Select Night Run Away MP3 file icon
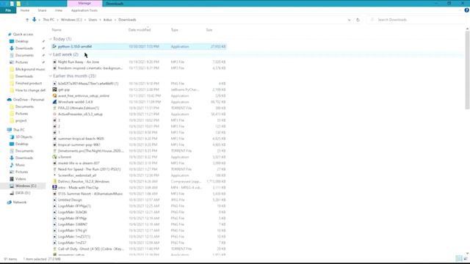The image size is (470, 264). 54,62
